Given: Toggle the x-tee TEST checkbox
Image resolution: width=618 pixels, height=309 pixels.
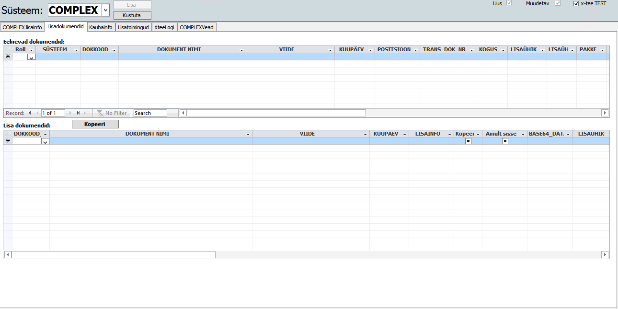Looking at the screenshot, I should (576, 3).
